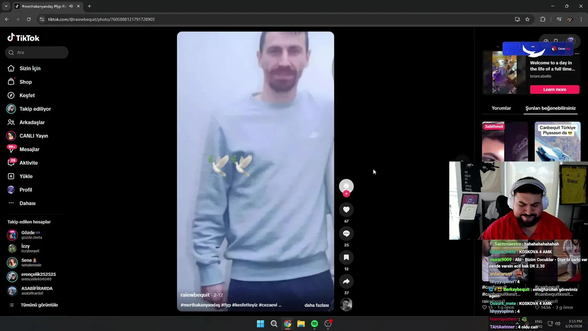
Task: Open Aktivite notifications
Action: [28, 163]
